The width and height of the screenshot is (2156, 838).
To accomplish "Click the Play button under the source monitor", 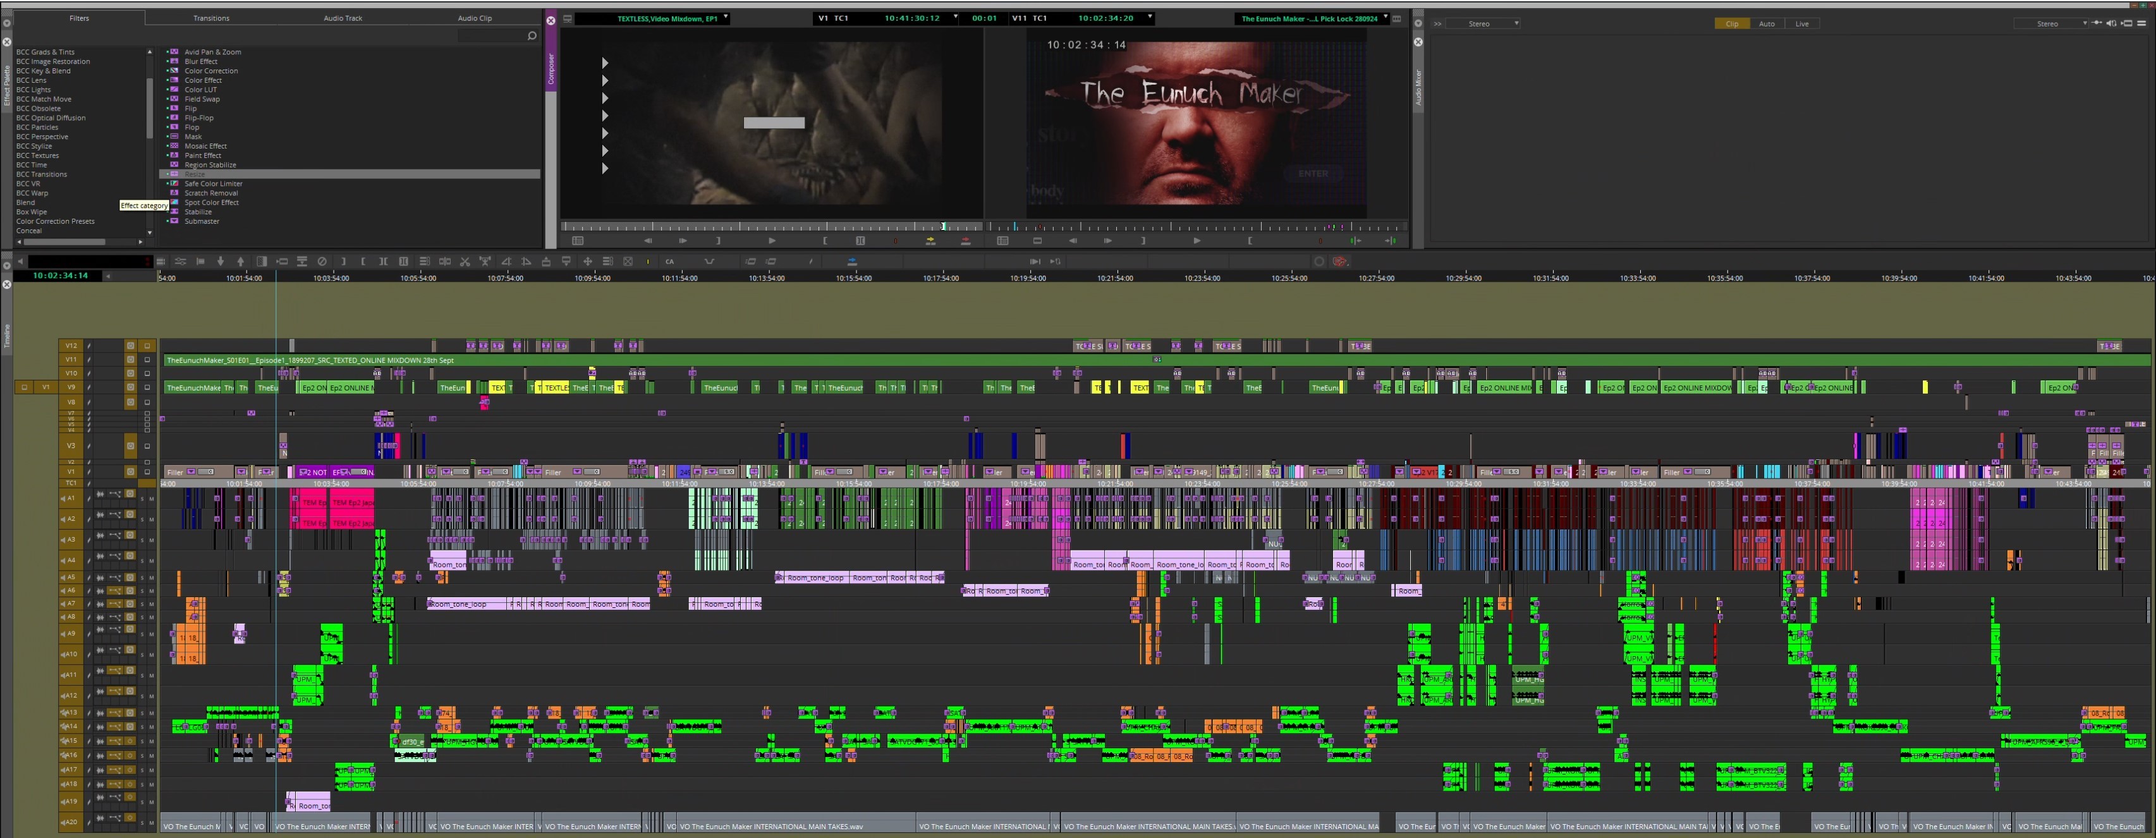I will click(772, 241).
